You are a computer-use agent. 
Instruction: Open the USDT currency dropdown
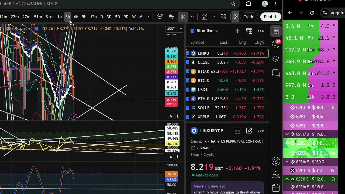point(174,29)
